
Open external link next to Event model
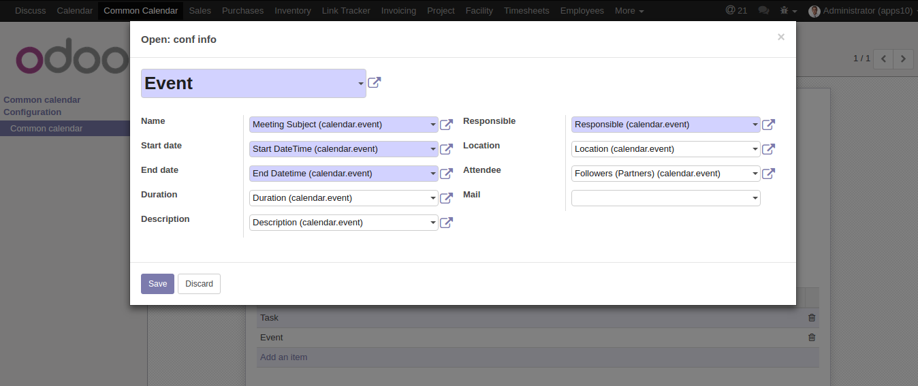pos(374,82)
